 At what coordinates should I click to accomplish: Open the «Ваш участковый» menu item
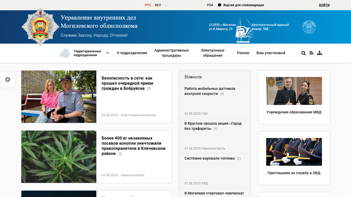coord(271,53)
